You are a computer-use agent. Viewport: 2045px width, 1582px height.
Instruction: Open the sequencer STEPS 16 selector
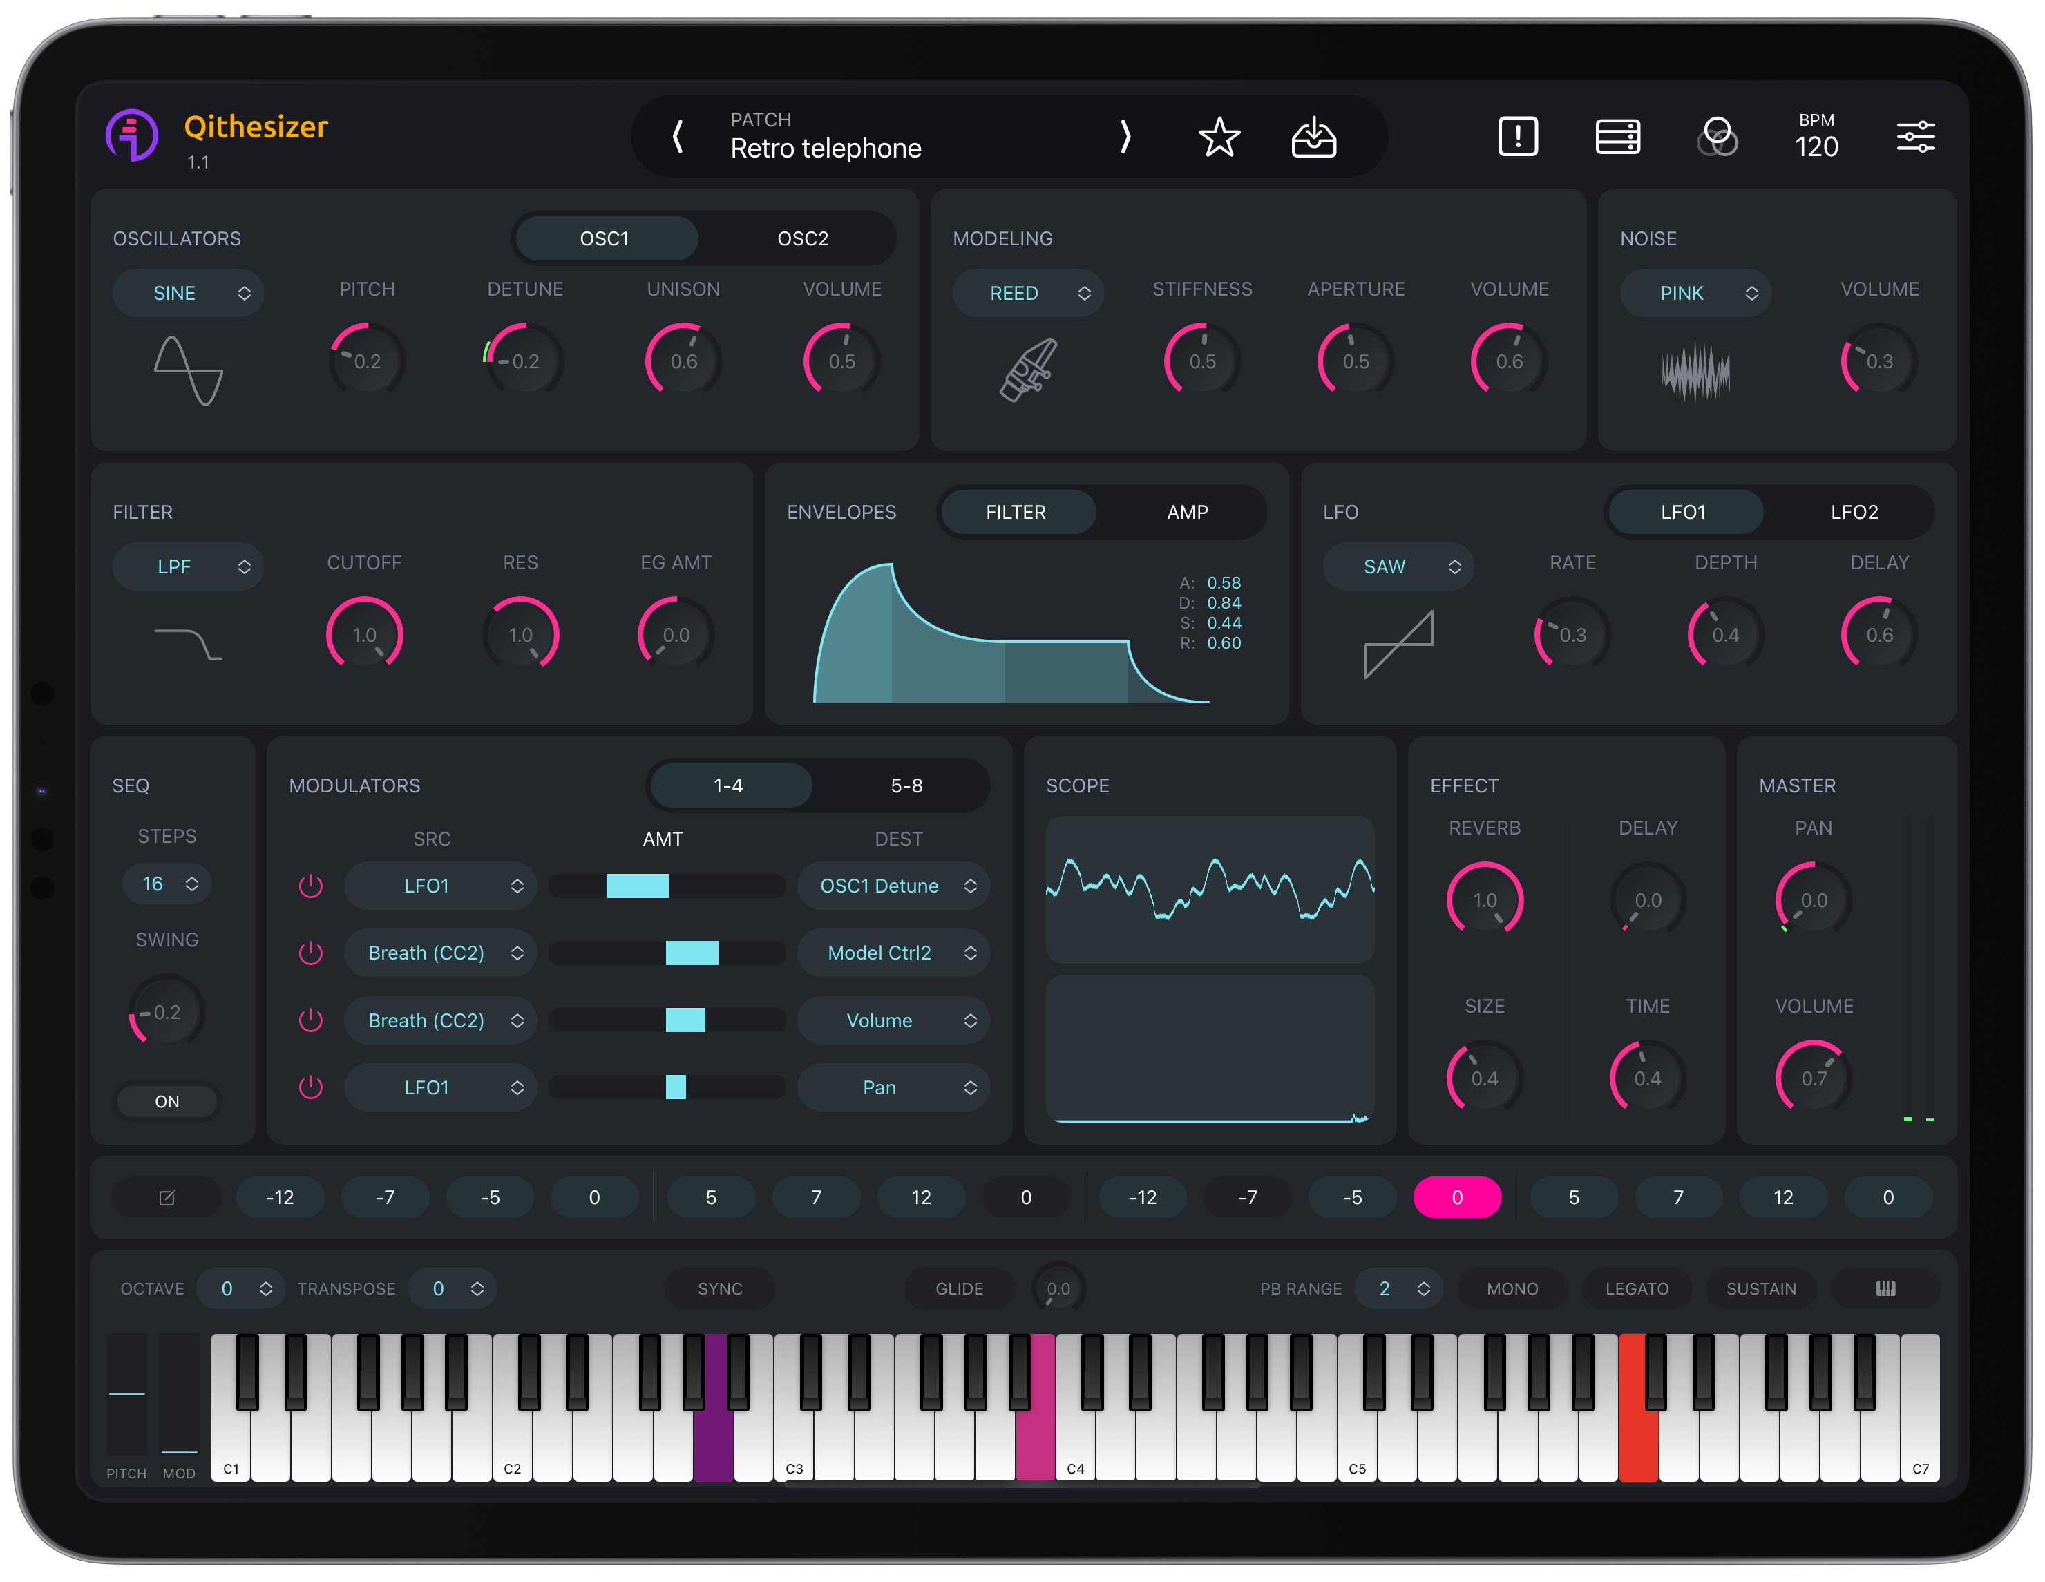click(x=167, y=884)
